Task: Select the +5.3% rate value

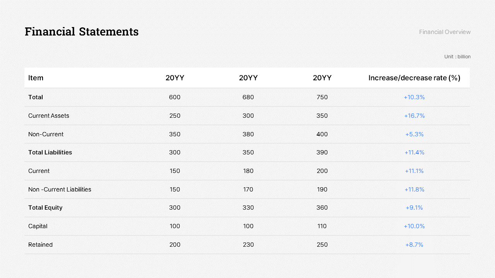Action: tap(414, 134)
